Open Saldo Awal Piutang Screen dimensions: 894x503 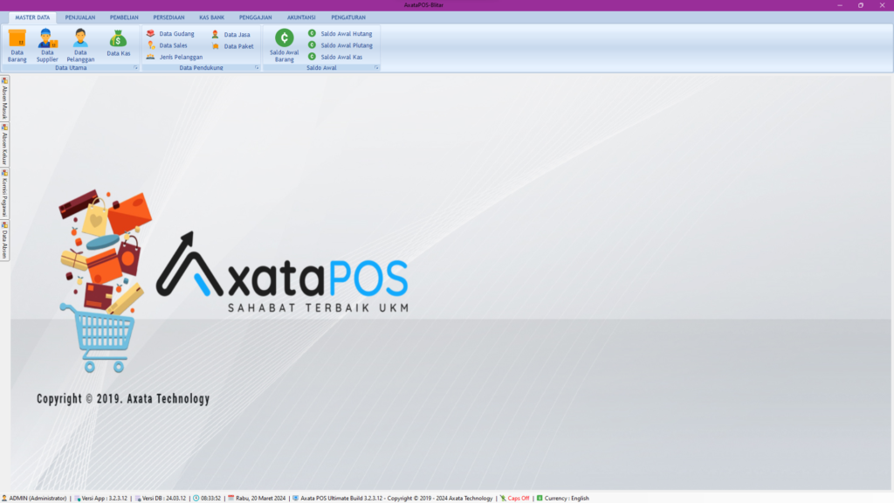pyautogui.click(x=340, y=45)
